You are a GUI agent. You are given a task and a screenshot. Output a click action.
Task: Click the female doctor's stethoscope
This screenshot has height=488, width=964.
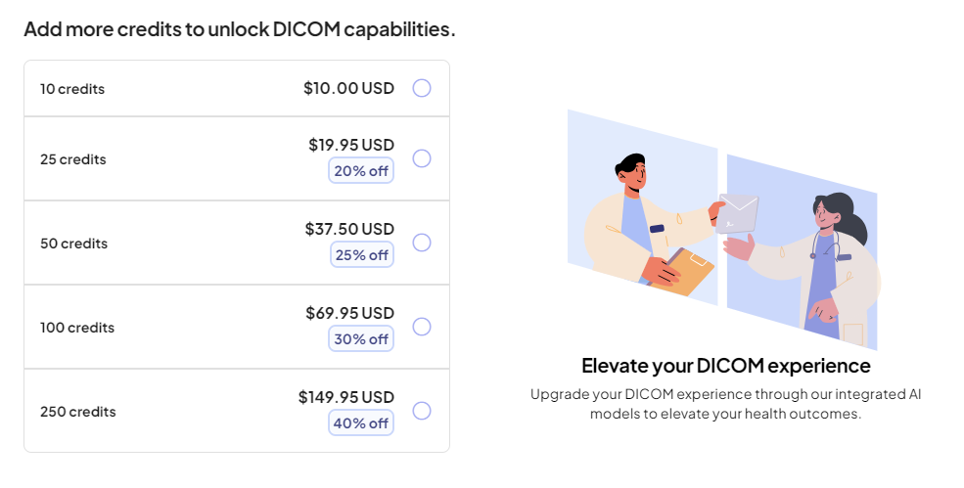825,246
